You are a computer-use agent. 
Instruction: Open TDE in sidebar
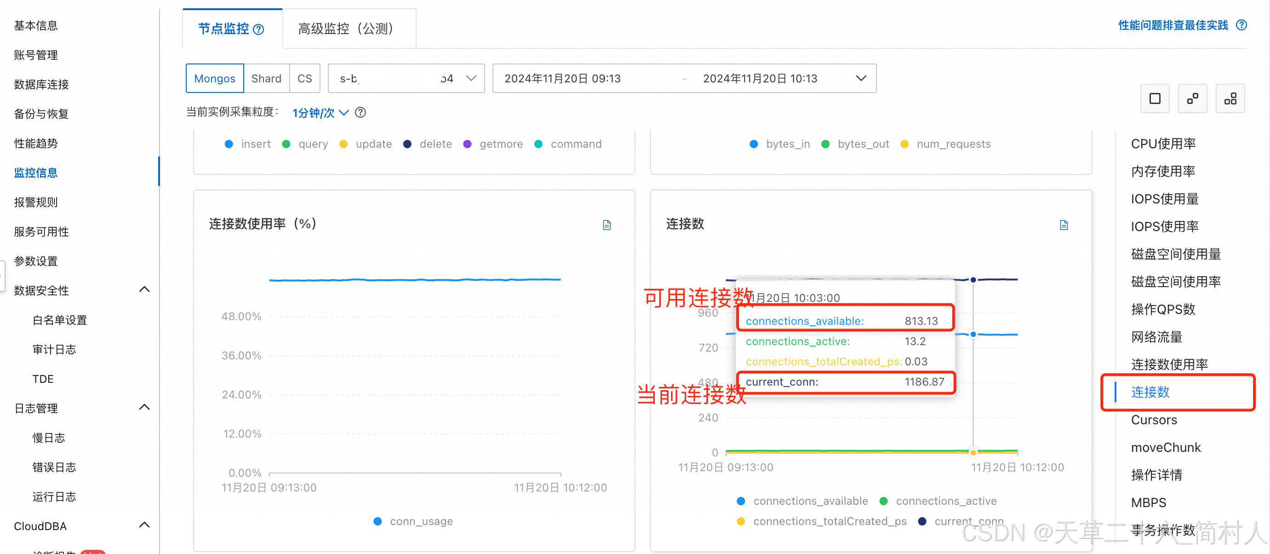pos(43,379)
